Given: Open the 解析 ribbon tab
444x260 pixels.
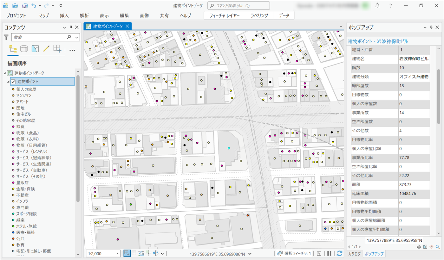Looking at the screenshot, I should [84, 15].
